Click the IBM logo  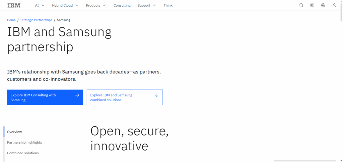(x=14, y=5)
